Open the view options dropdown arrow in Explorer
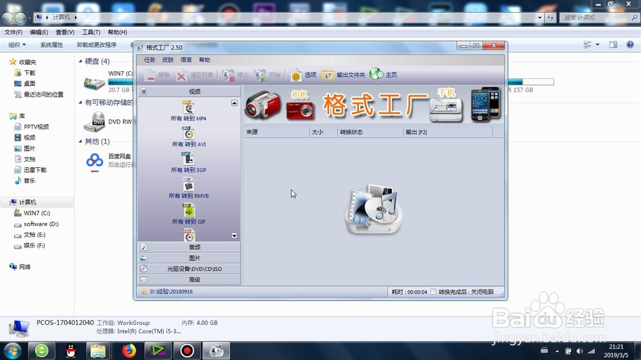The width and height of the screenshot is (641, 360). click(x=597, y=45)
